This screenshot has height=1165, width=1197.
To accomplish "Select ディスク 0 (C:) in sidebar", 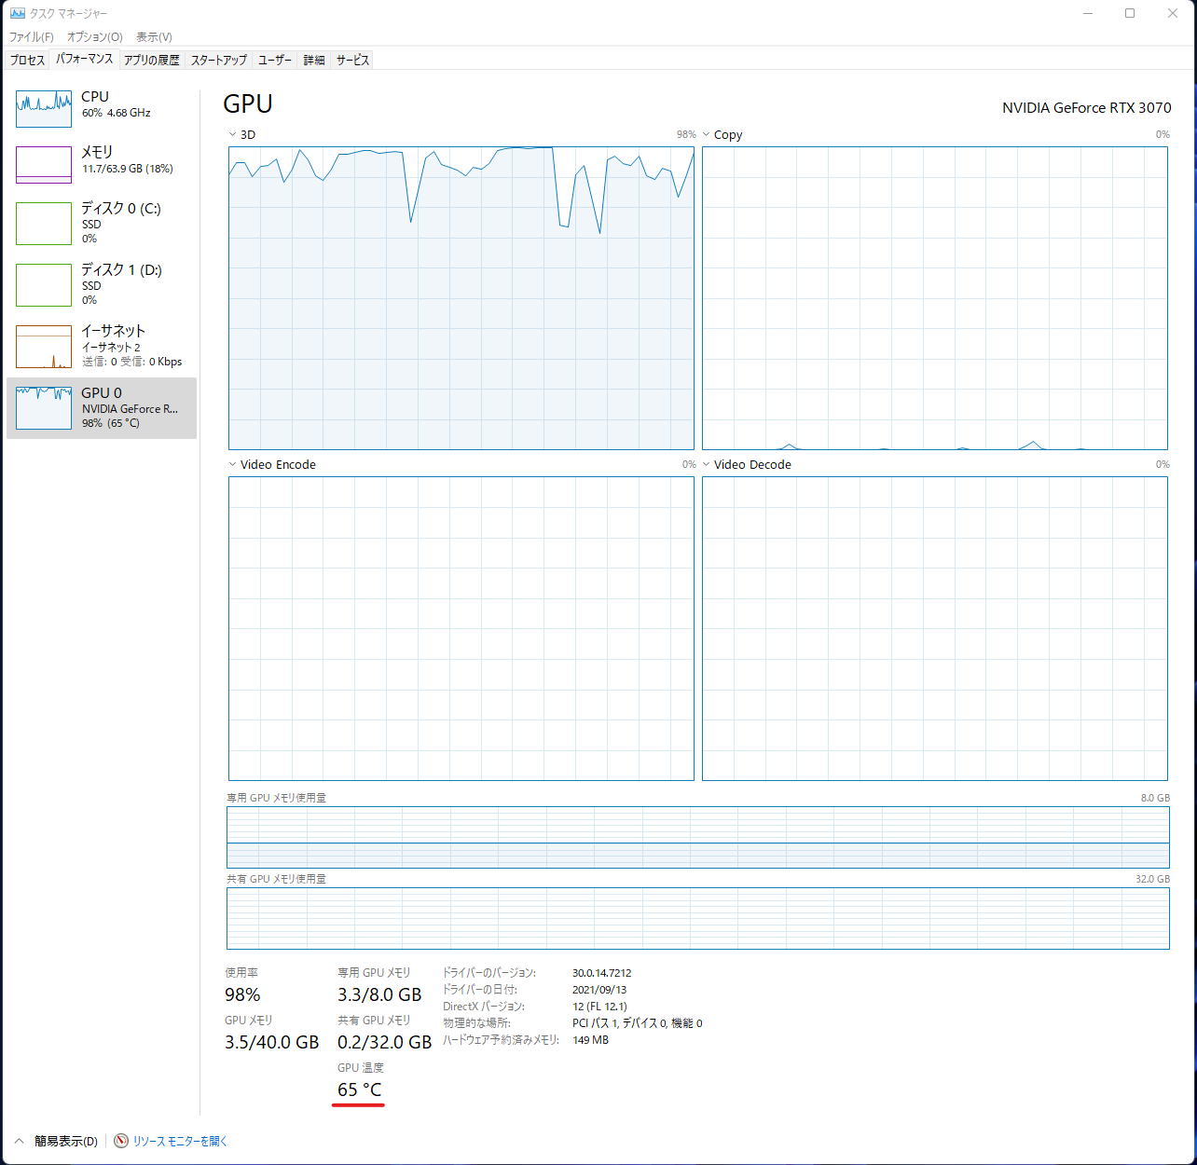I will click(x=102, y=224).
